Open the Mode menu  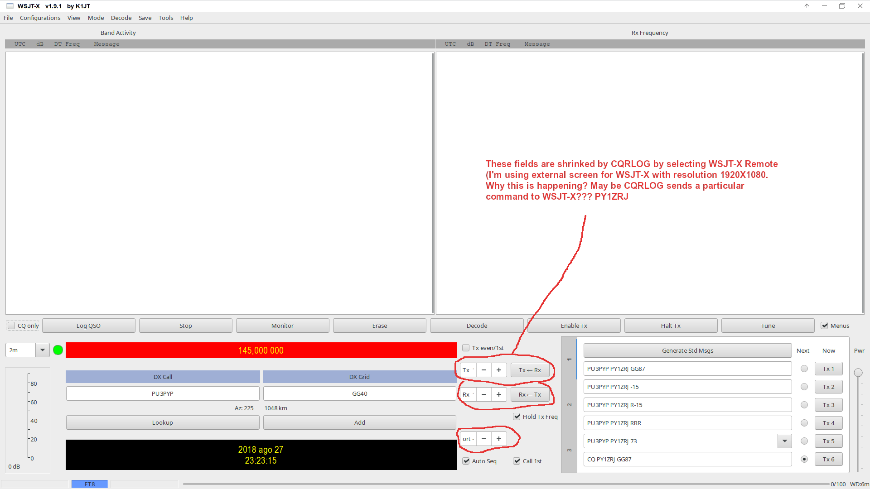point(96,18)
